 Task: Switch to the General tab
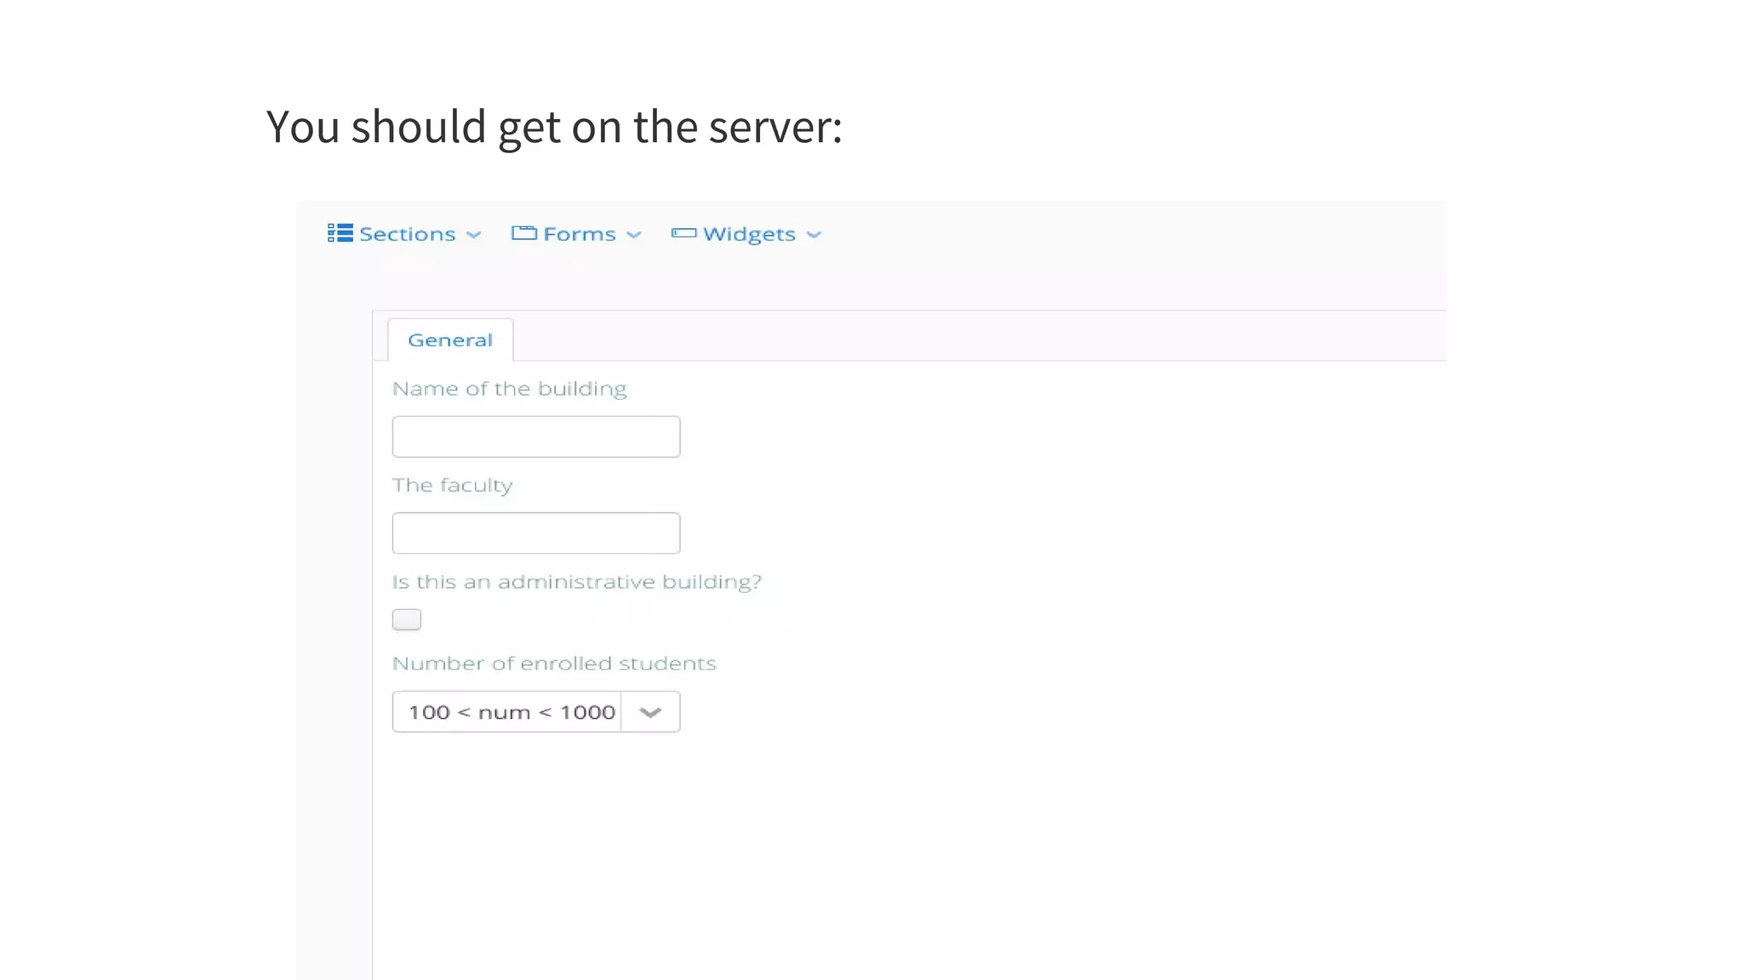click(450, 340)
